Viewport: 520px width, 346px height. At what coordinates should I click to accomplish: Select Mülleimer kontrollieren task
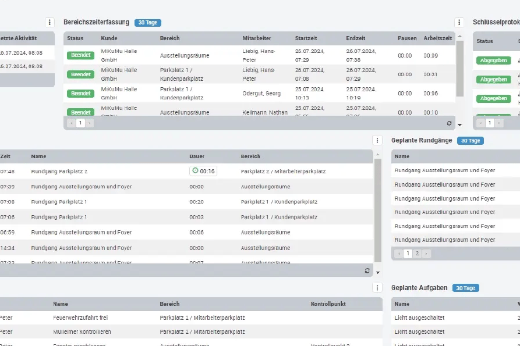coord(82,331)
